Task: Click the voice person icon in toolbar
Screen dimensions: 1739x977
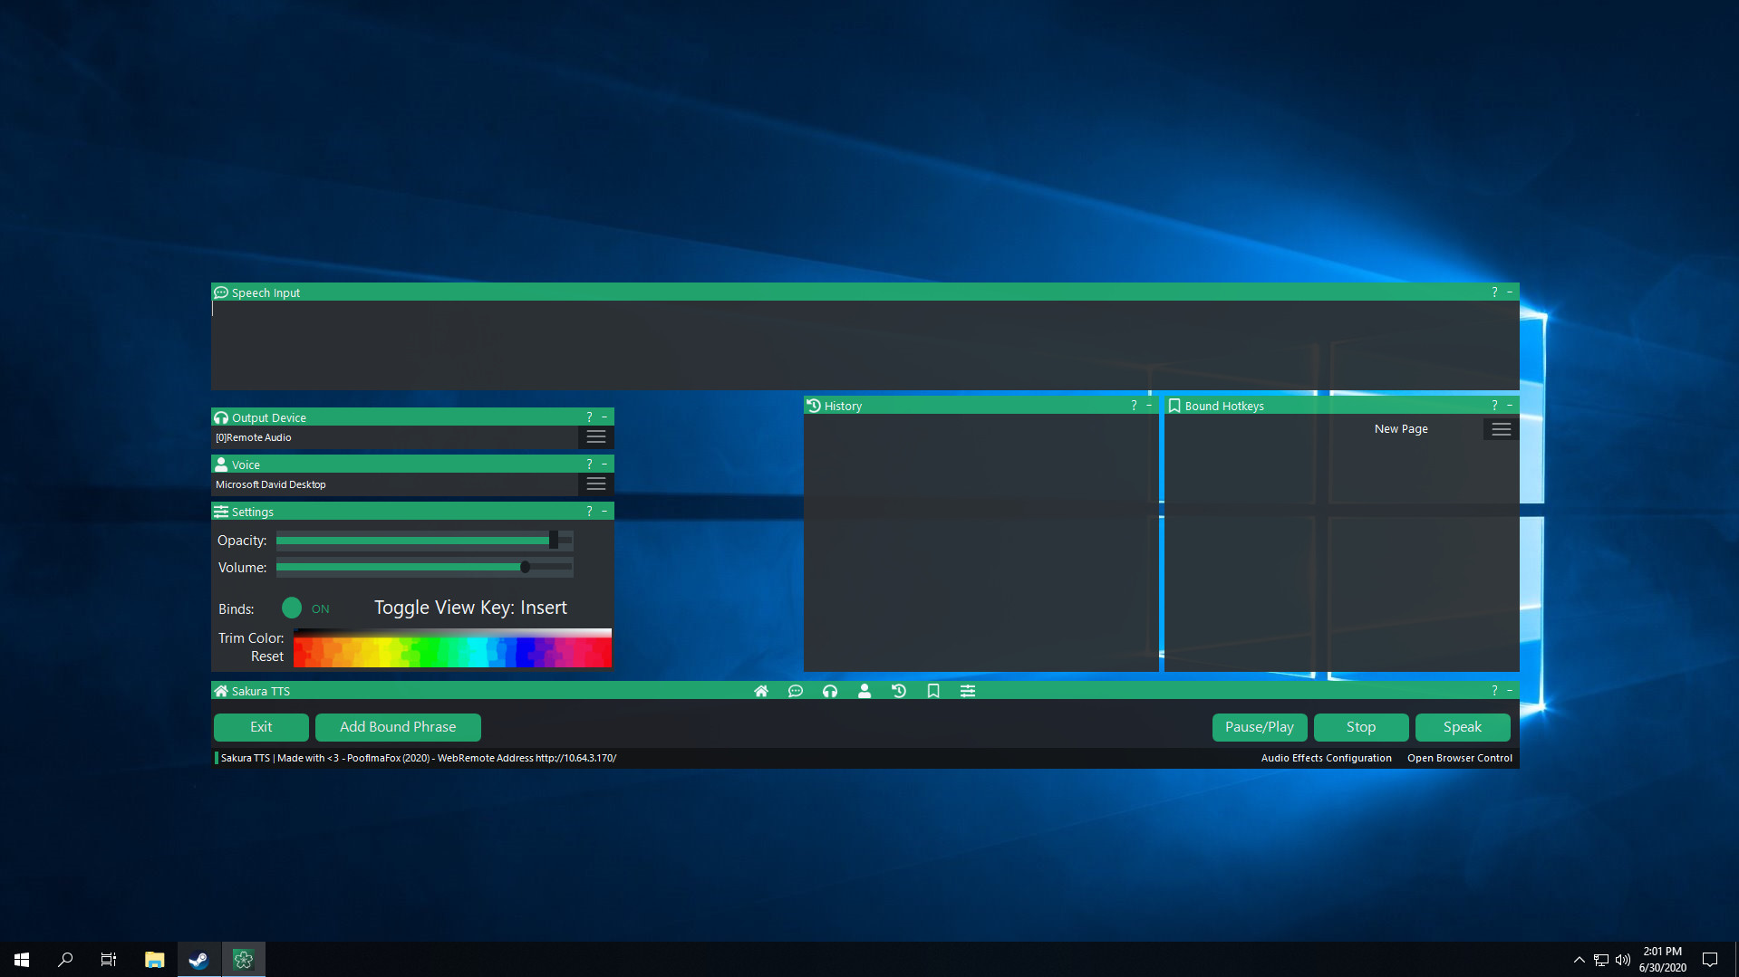Action: 865,691
